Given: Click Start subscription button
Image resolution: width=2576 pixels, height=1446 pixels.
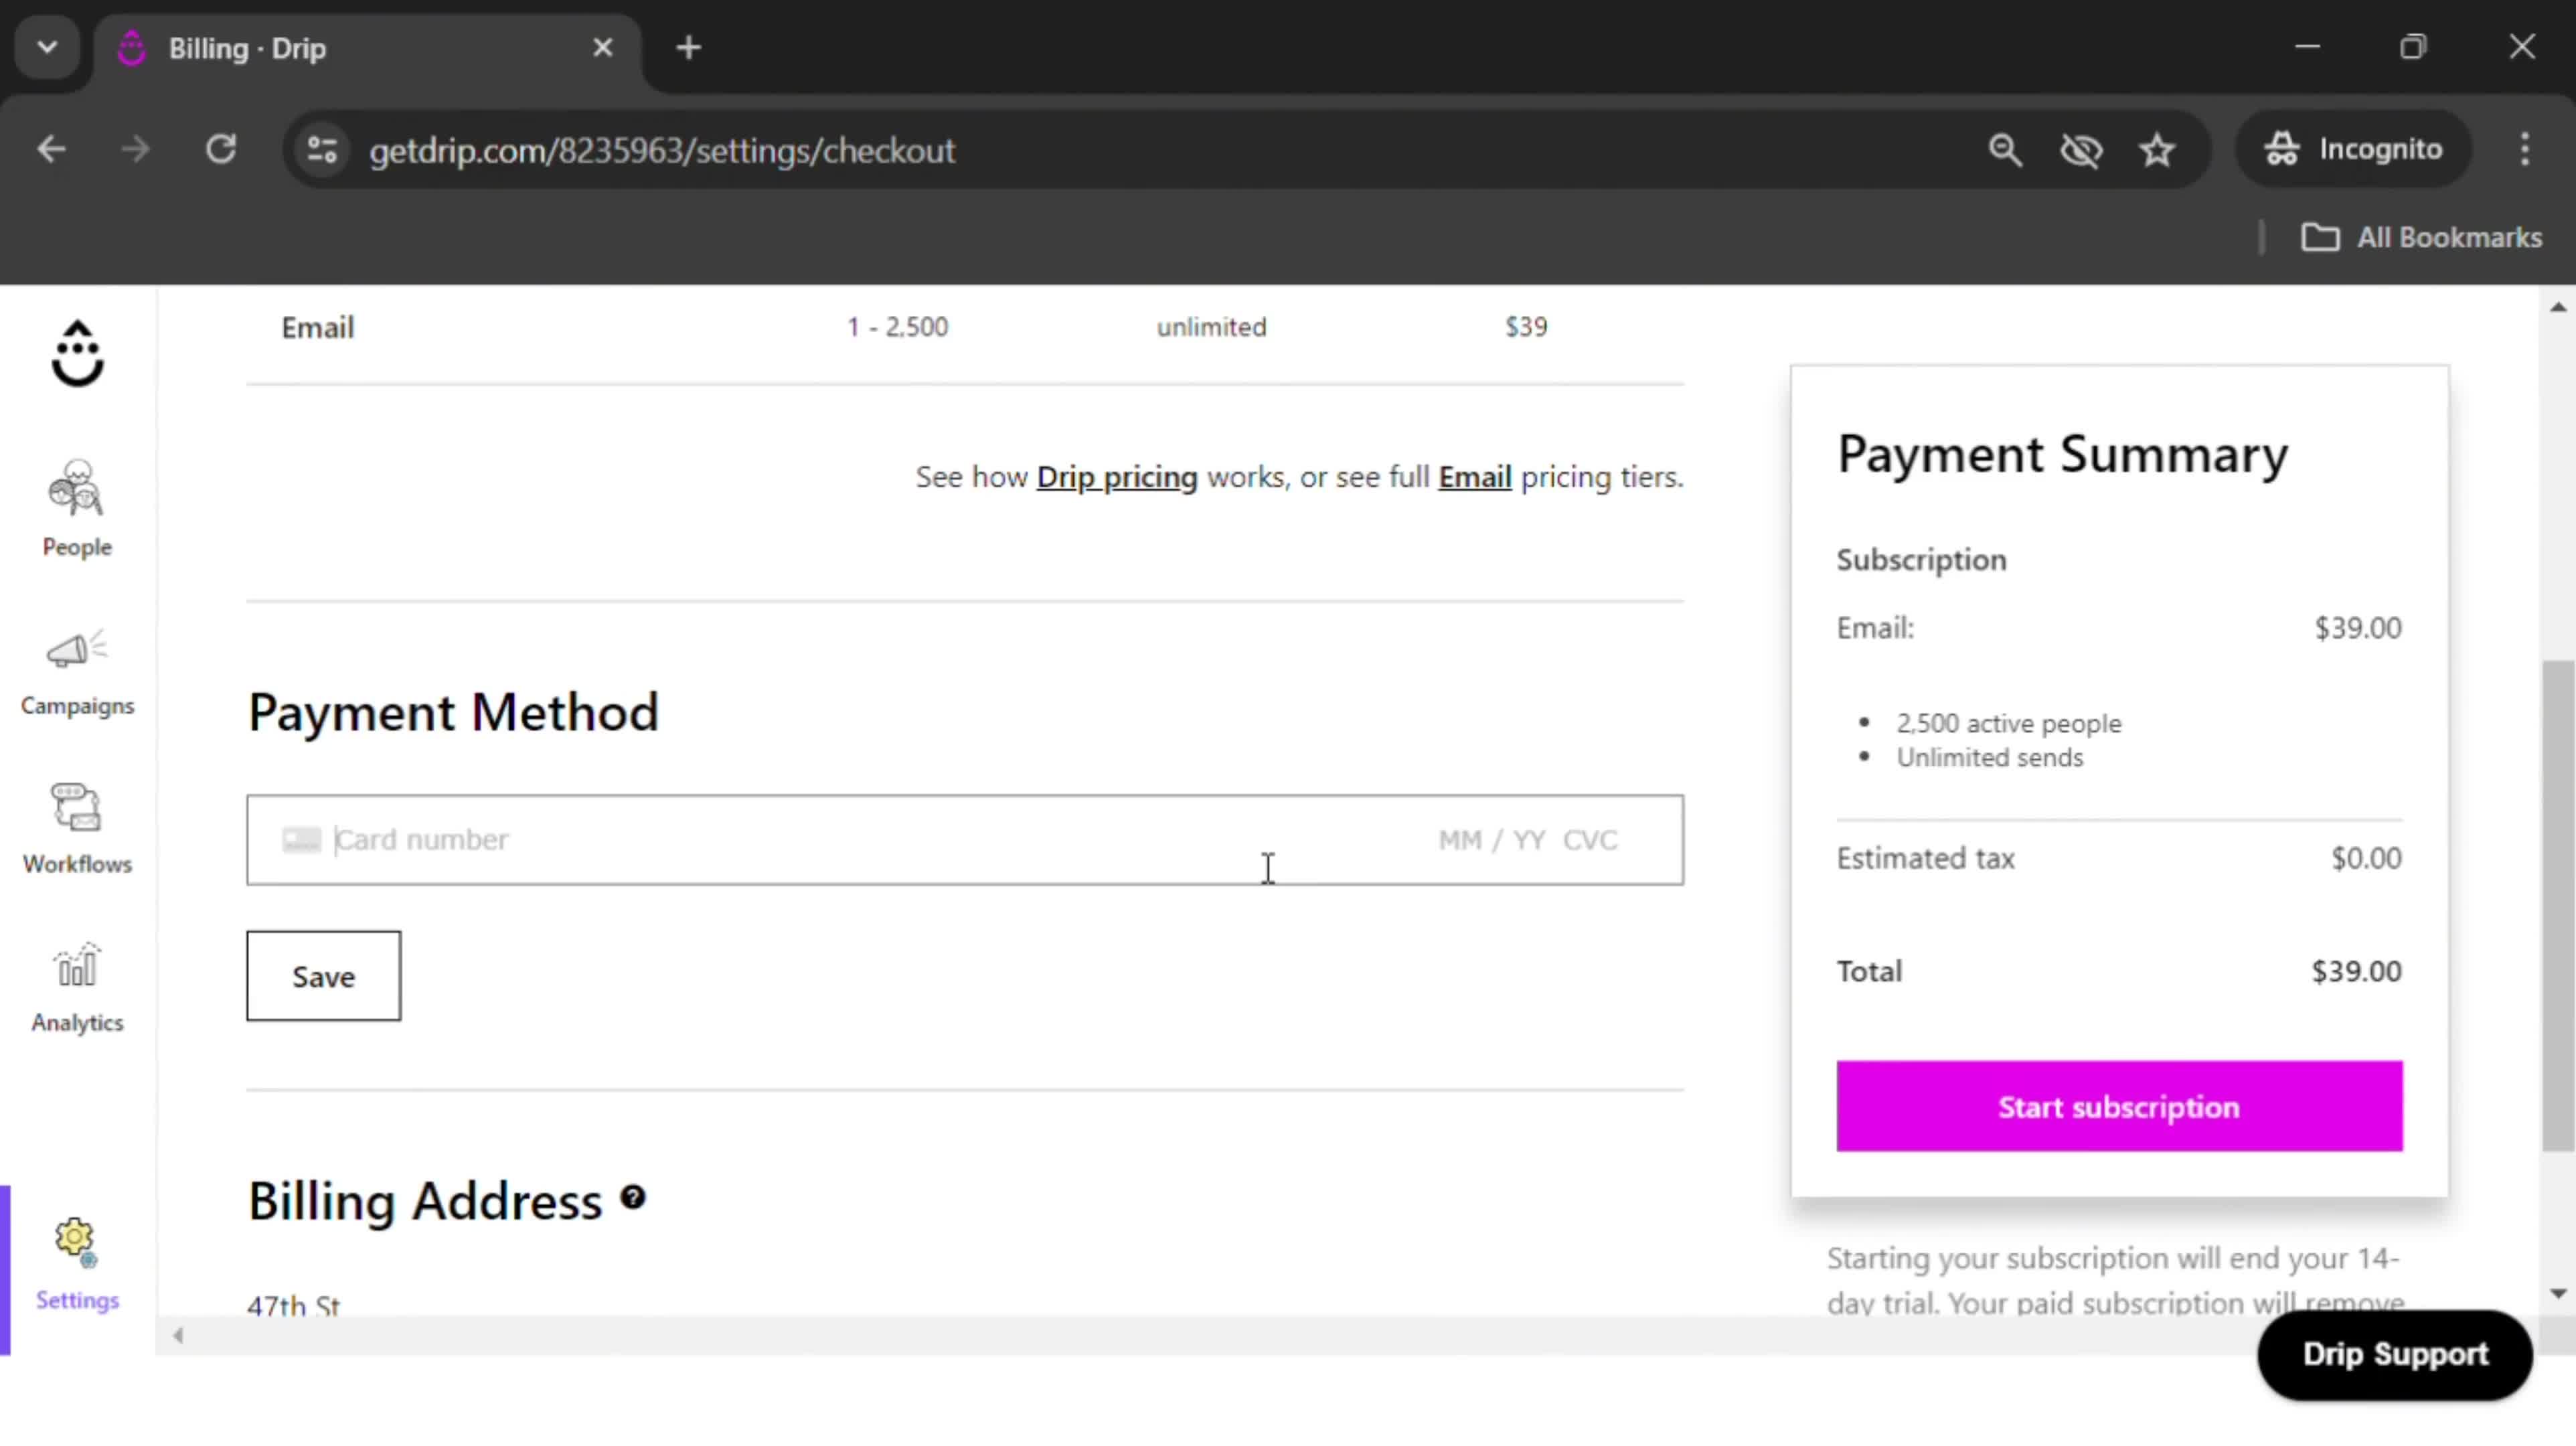Looking at the screenshot, I should [x=2118, y=1106].
